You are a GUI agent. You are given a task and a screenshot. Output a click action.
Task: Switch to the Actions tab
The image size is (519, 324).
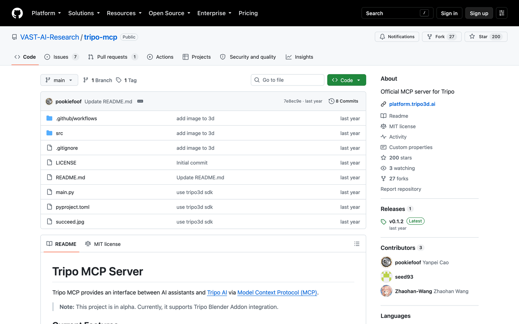(x=160, y=57)
